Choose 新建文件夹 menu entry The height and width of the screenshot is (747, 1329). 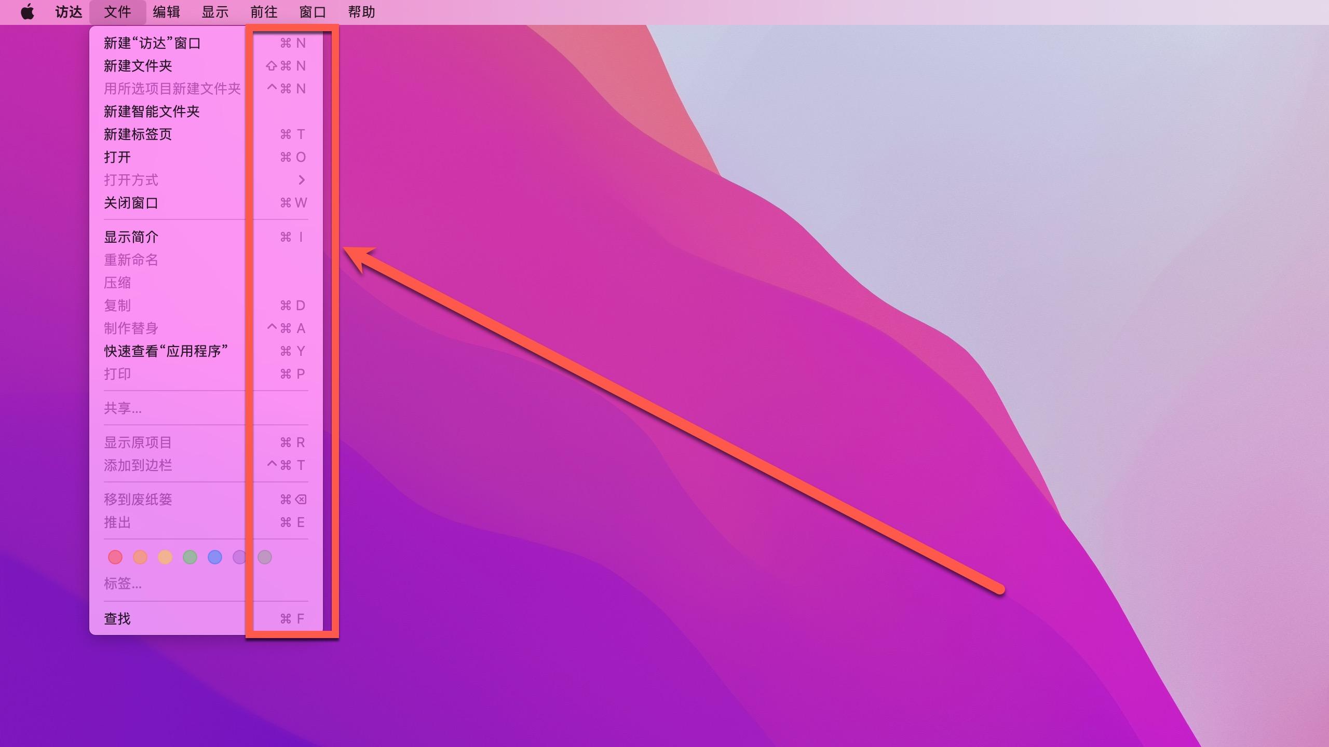(138, 66)
